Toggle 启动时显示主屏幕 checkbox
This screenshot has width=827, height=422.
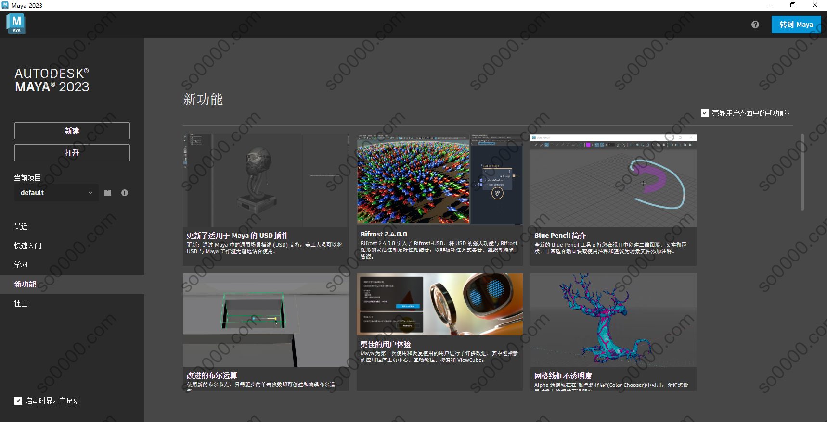tap(18, 401)
